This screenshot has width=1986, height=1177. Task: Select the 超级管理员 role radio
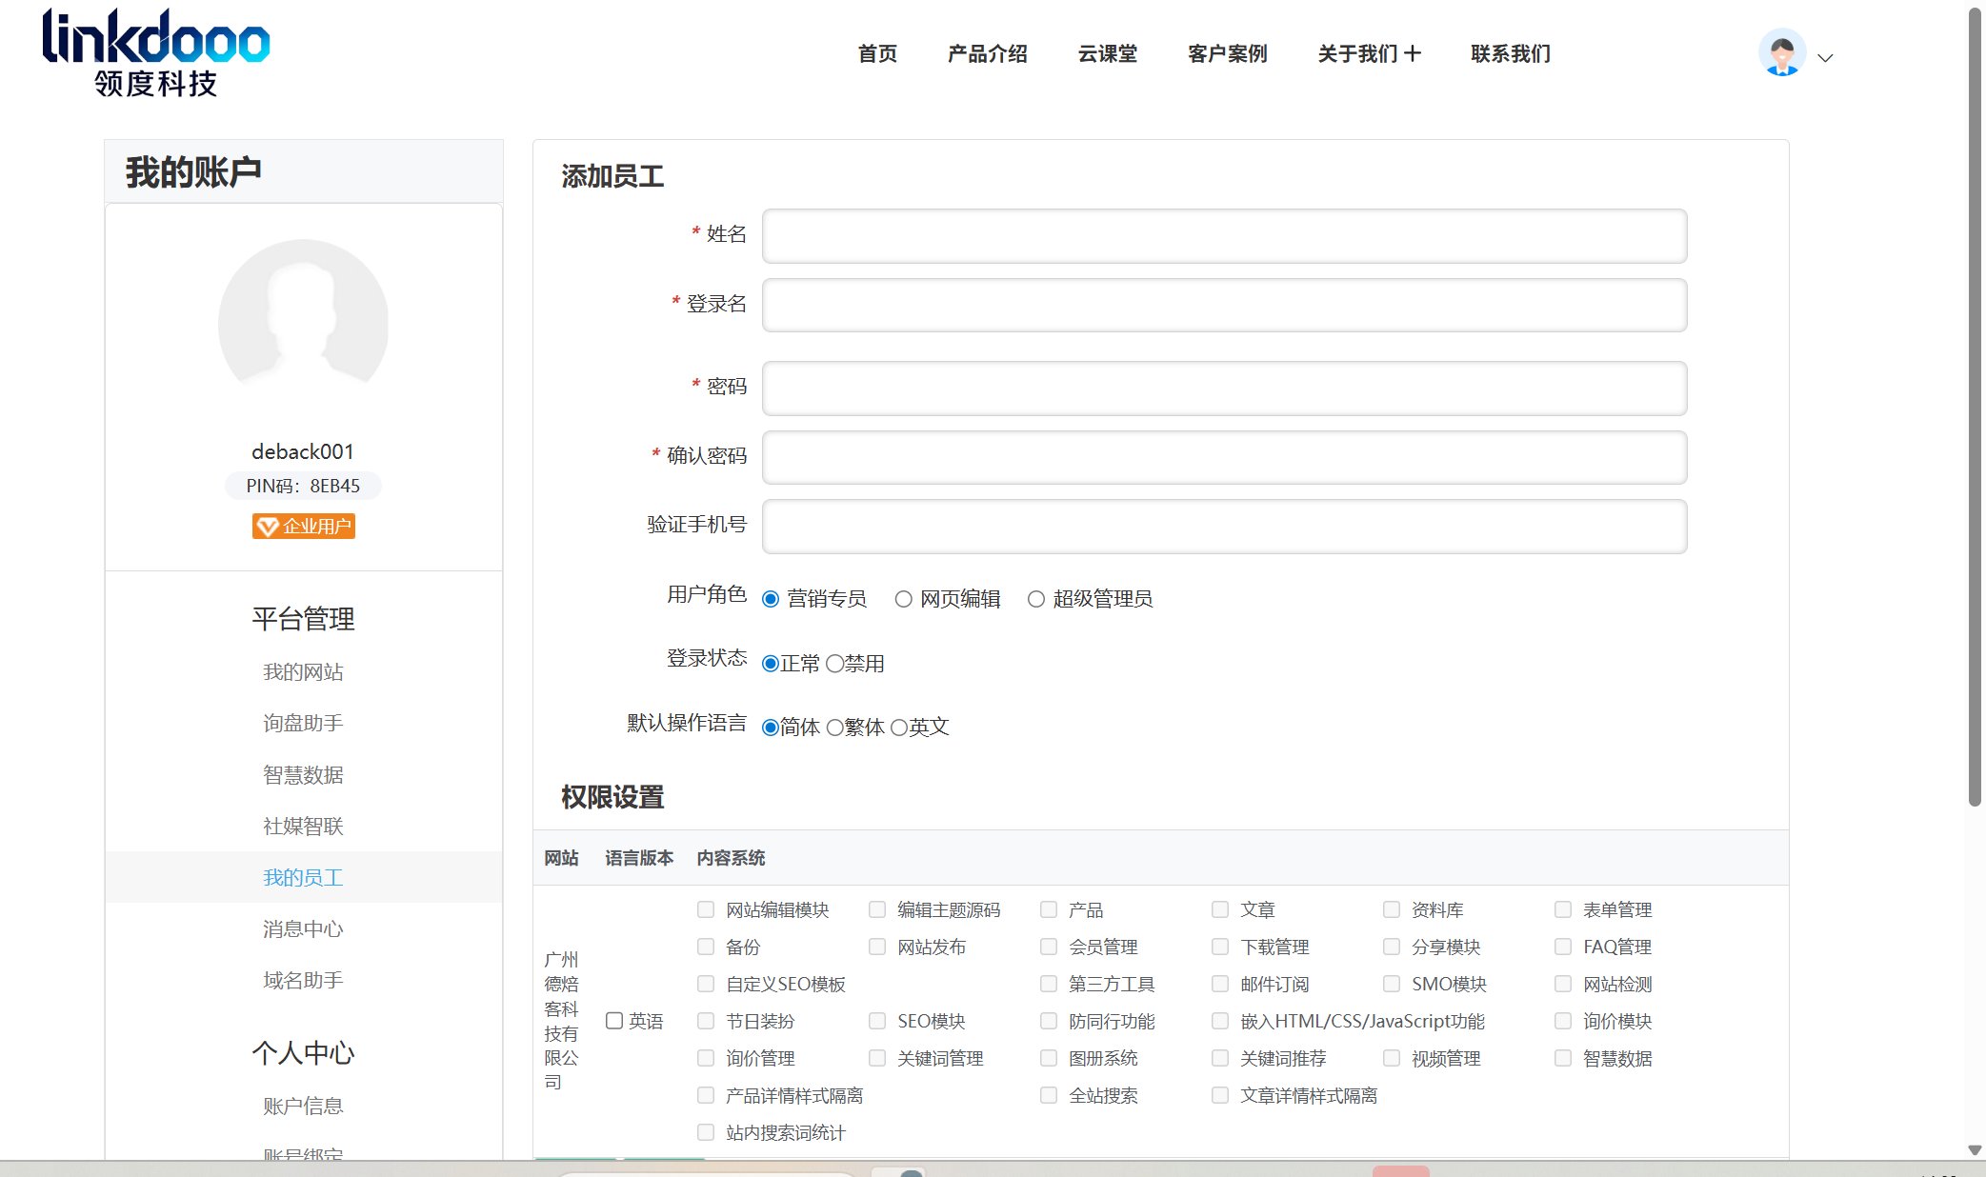[x=1036, y=599]
